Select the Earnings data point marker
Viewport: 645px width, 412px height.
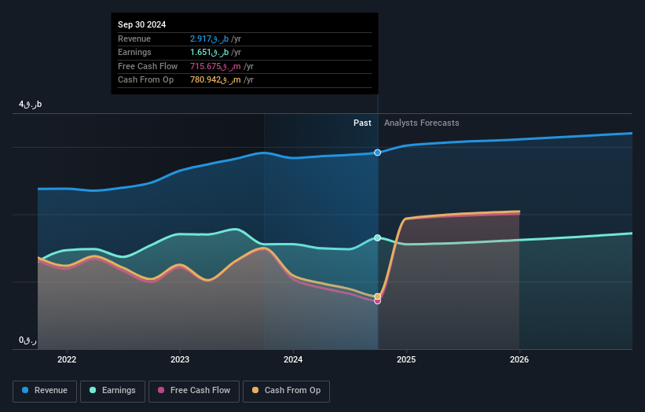378,238
